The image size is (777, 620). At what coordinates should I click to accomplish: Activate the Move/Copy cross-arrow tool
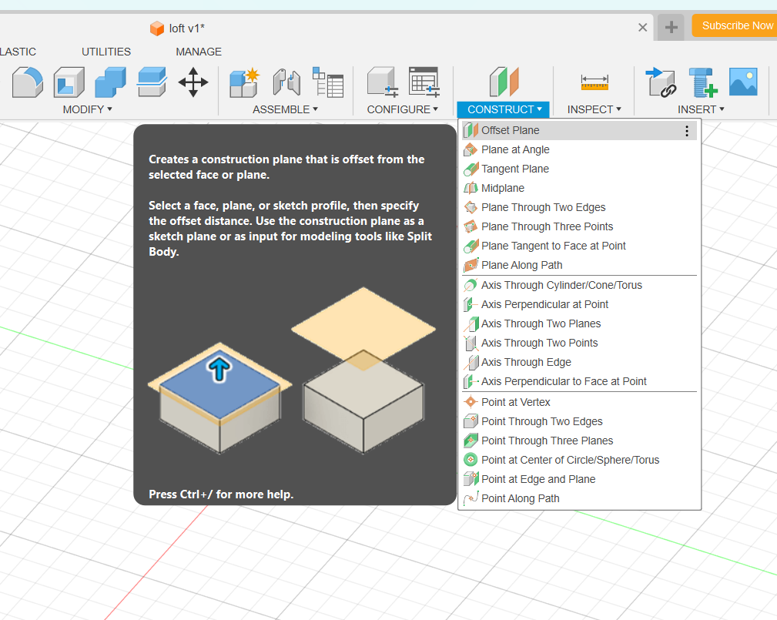click(193, 82)
